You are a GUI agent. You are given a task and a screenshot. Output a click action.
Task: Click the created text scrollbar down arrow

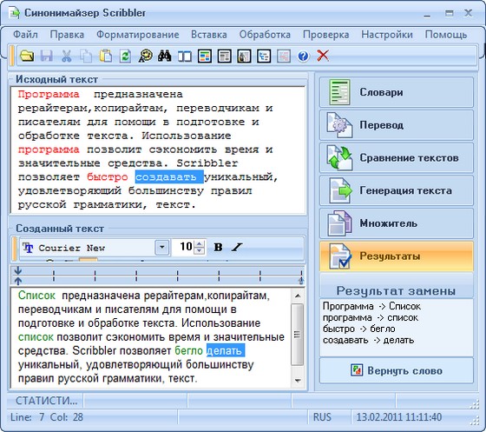[x=298, y=381]
